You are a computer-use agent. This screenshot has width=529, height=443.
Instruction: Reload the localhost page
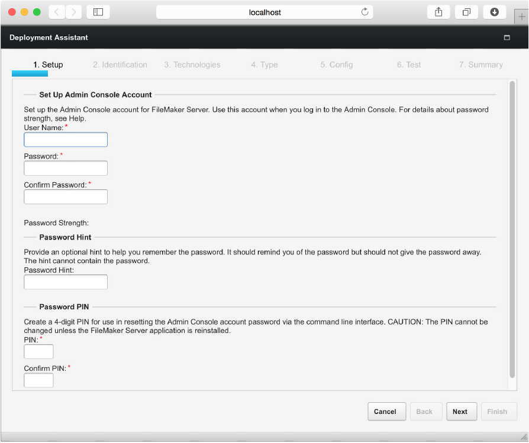(365, 12)
